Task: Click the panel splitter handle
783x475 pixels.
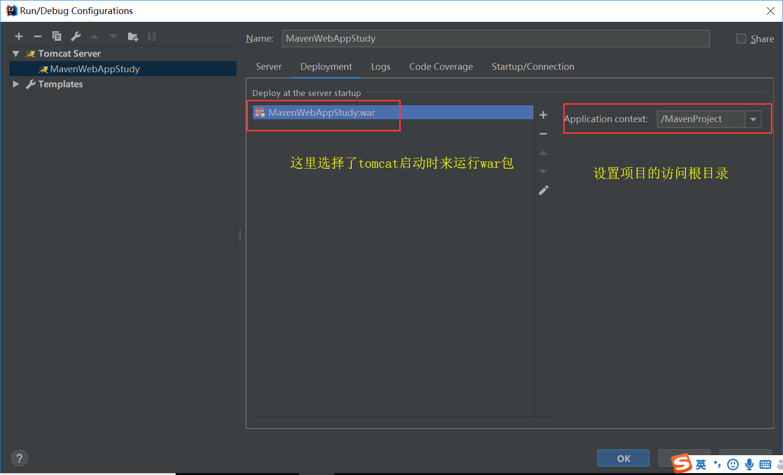Action: 240,235
